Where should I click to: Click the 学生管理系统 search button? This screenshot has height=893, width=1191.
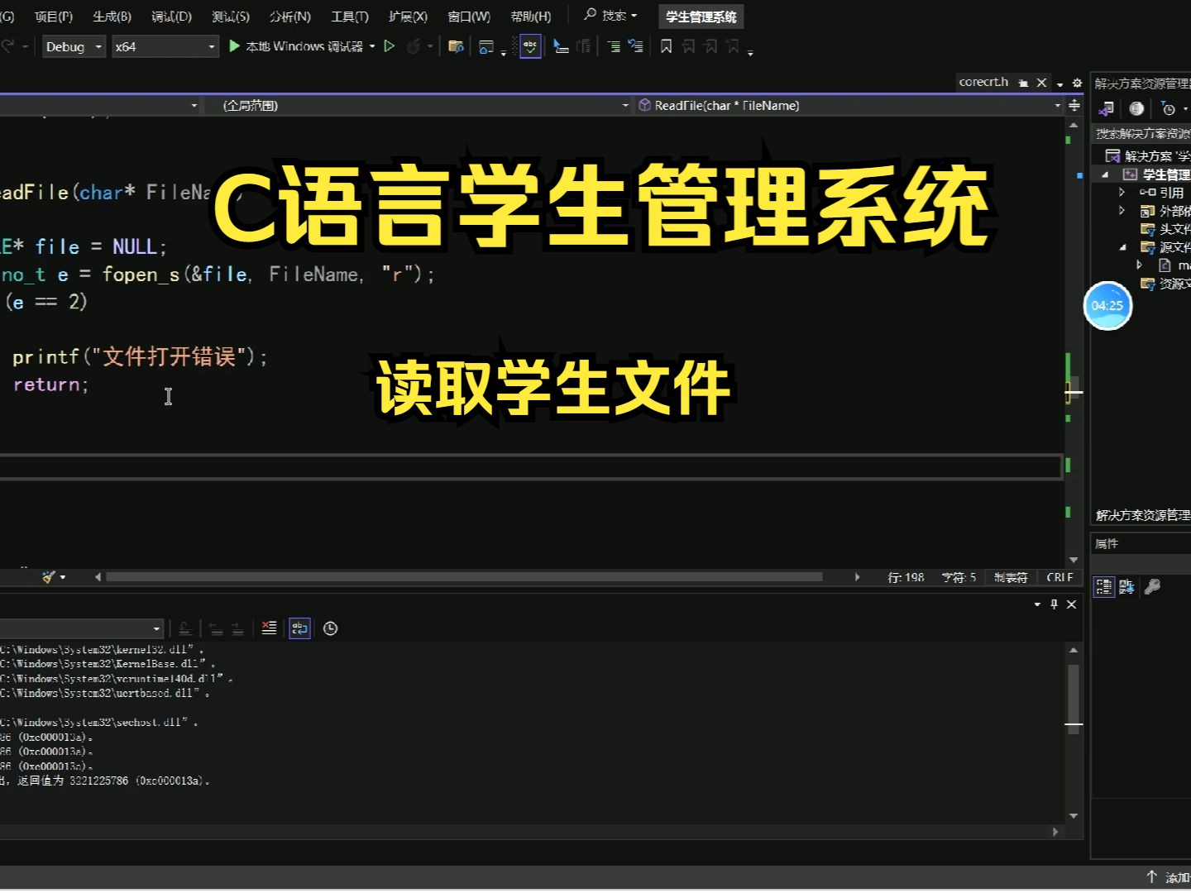tap(701, 16)
